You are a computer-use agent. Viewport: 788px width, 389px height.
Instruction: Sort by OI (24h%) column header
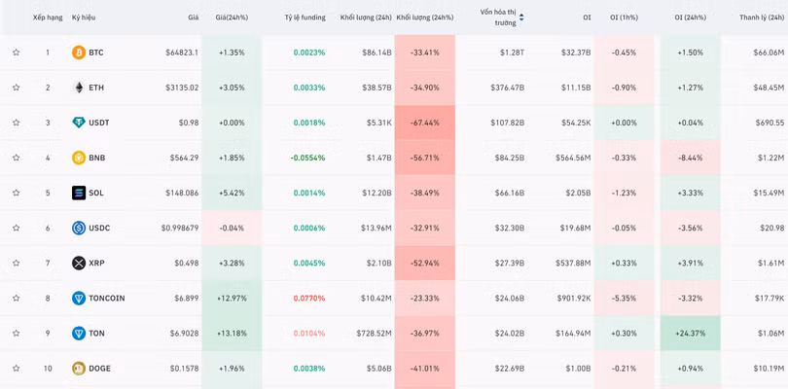coord(690,18)
